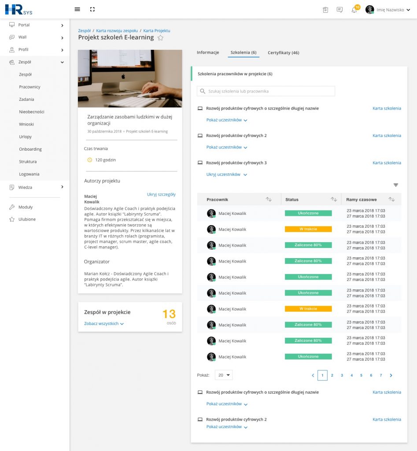The height and width of the screenshot is (451, 417).
Task: Click Ukryj szczegóły link for author
Action: tap(161, 194)
